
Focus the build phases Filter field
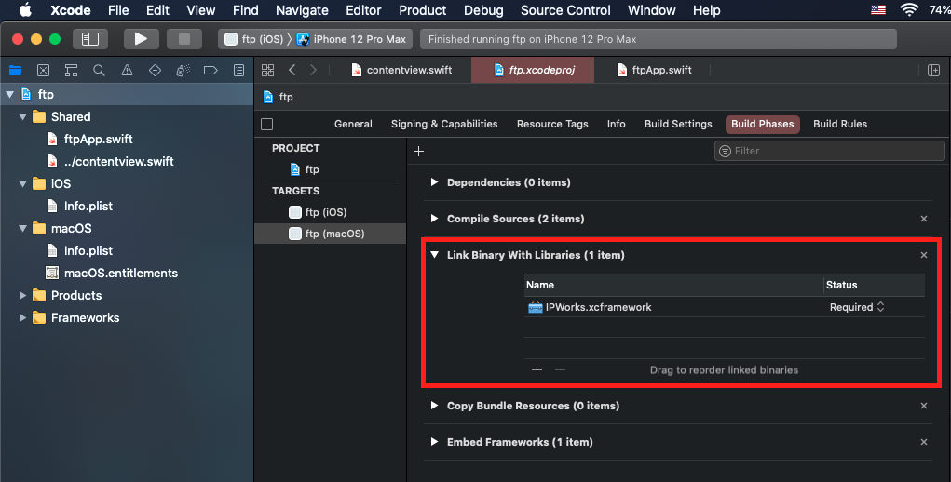pyautogui.click(x=829, y=151)
